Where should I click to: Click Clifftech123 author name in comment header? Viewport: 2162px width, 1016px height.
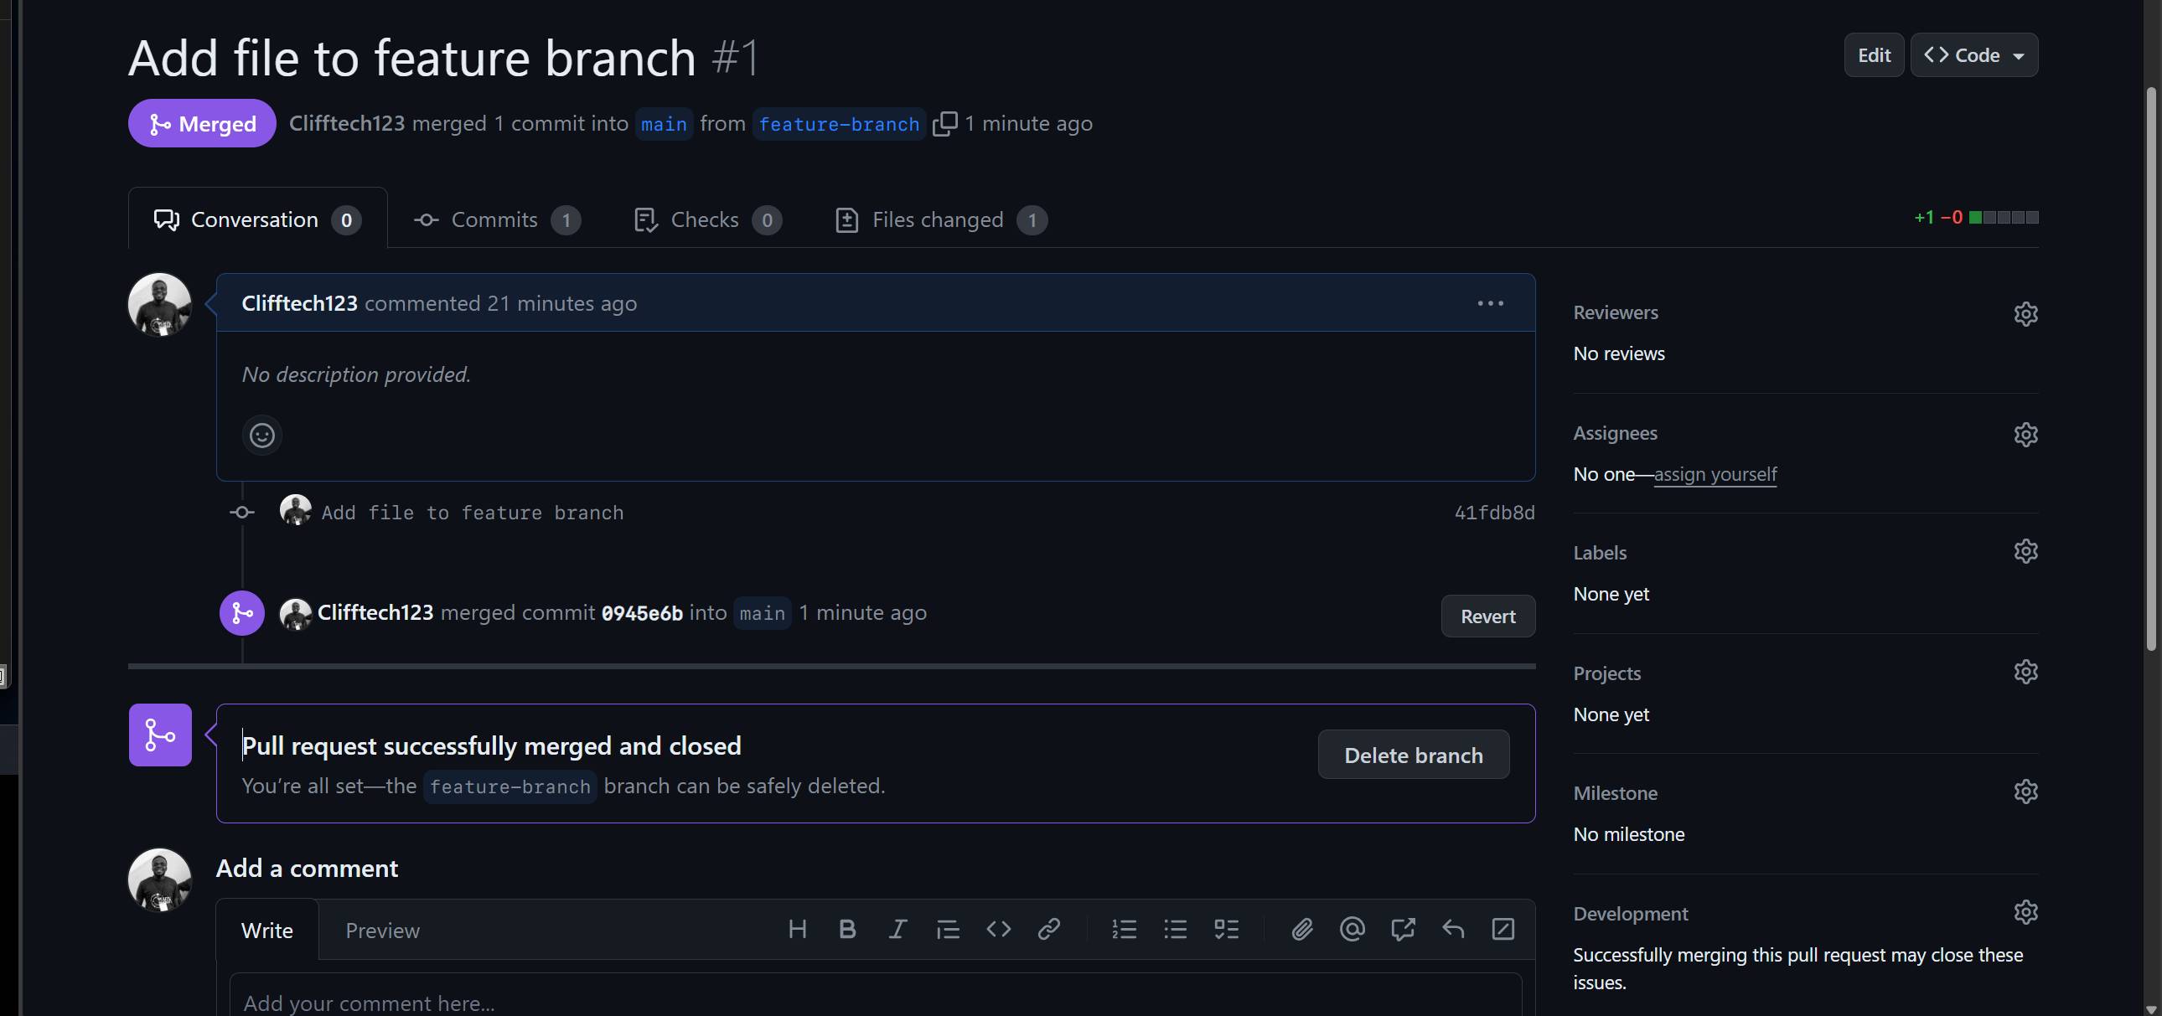click(300, 303)
